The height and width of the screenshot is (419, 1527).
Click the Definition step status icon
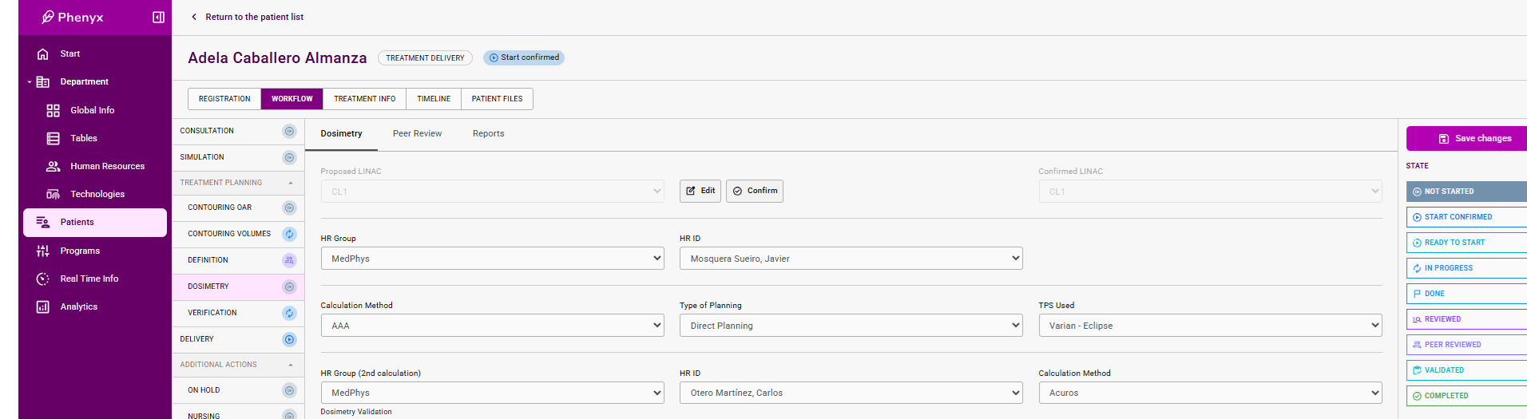pos(289,261)
